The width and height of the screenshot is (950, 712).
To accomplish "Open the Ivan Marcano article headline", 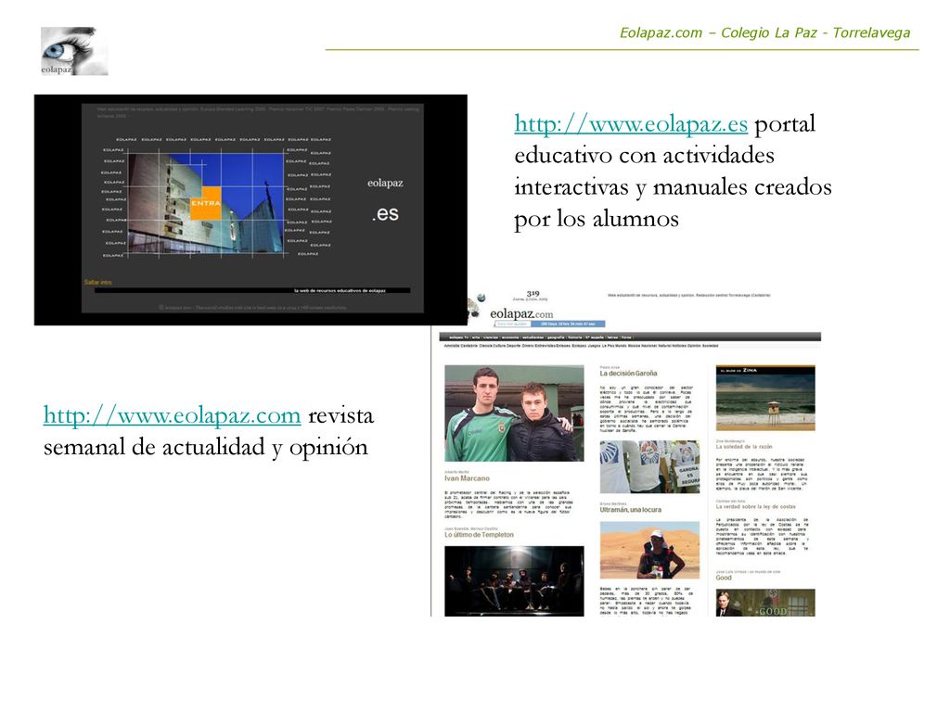I will [468, 478].
